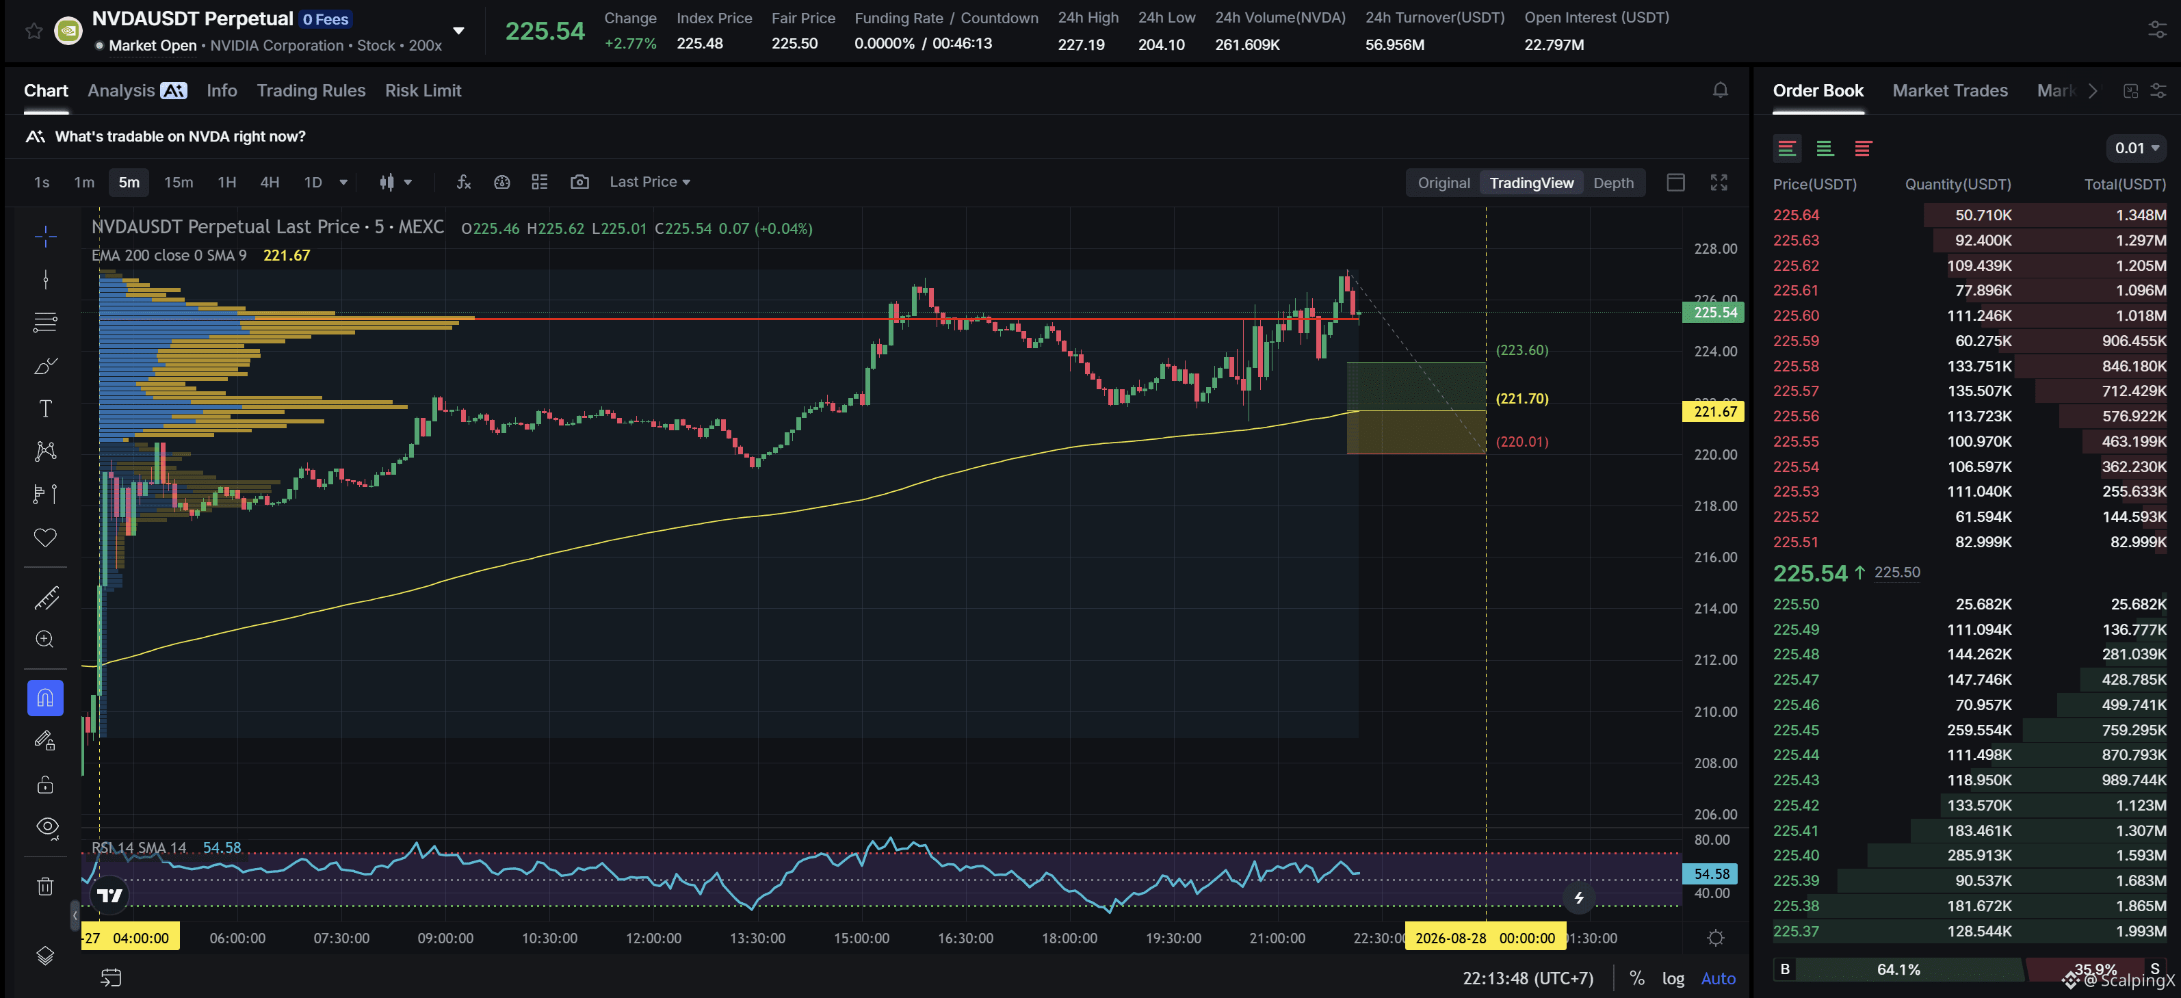Remove drawings with the trash icon
The image size is (2181, 998).
(46, 885)
